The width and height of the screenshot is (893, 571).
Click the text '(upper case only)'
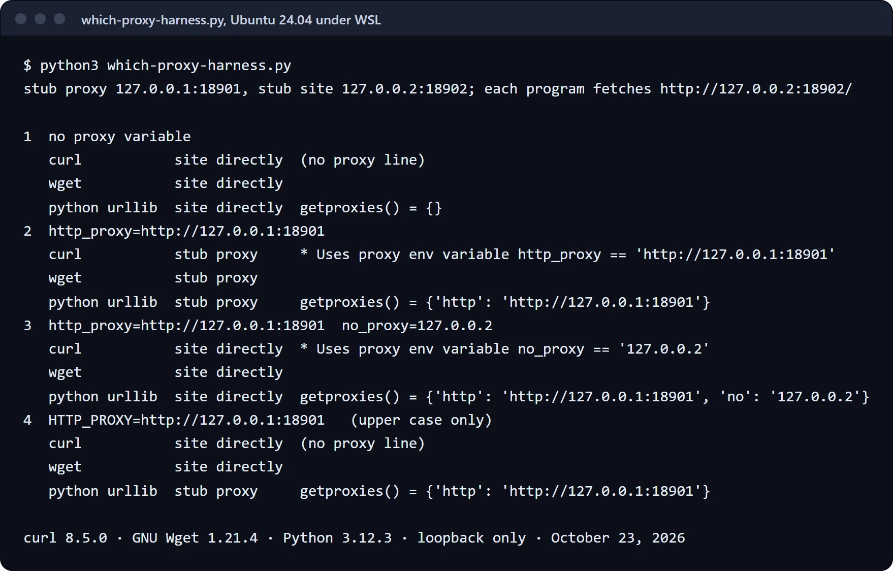pos(421,420)
